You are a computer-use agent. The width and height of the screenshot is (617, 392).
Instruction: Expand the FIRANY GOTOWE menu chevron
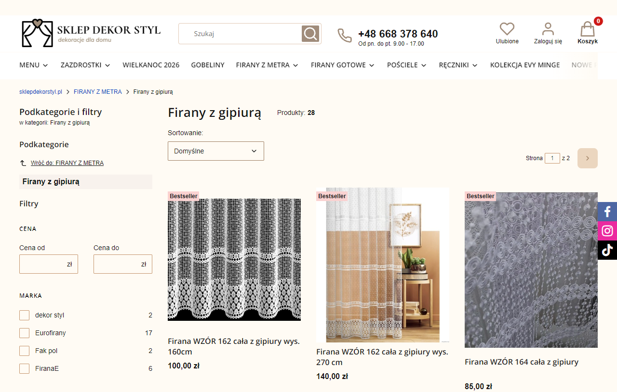[371, 65]
